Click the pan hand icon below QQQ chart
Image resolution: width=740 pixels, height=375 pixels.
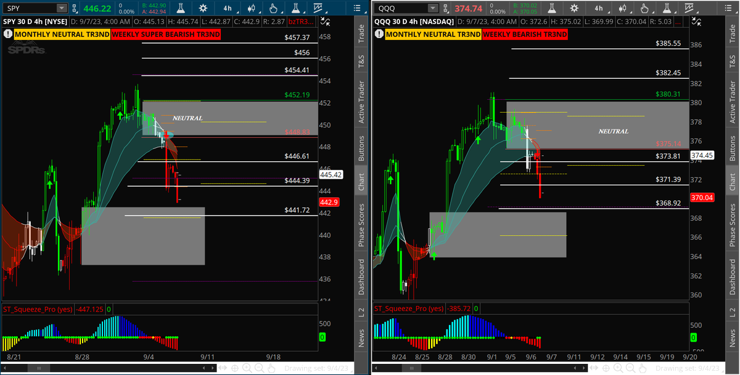click(642, 368)
